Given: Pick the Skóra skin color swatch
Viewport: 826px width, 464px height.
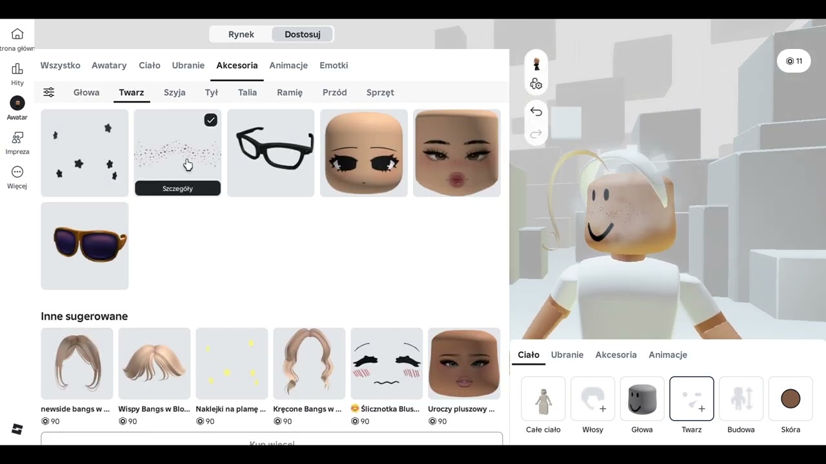Looking at the screenshot, I should (x=791, y=399).
